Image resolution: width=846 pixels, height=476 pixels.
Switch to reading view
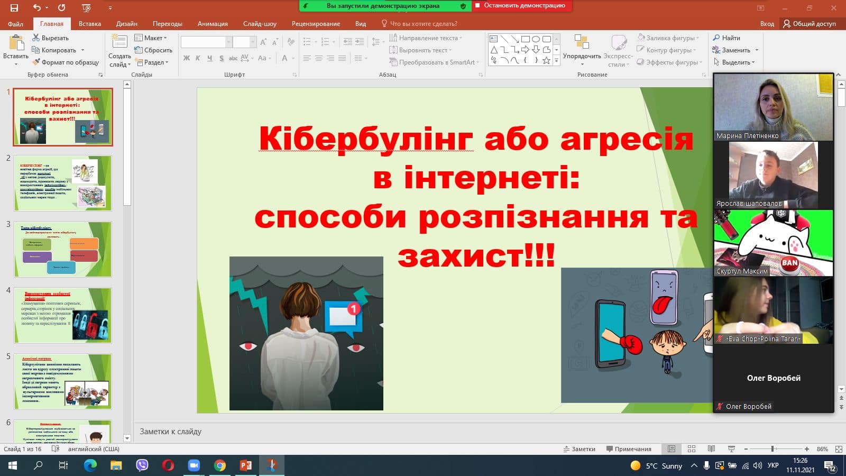tap(711, 449)
